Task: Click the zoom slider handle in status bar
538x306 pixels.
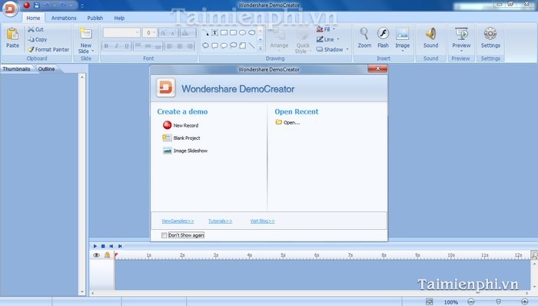Action: click(498, 301)
